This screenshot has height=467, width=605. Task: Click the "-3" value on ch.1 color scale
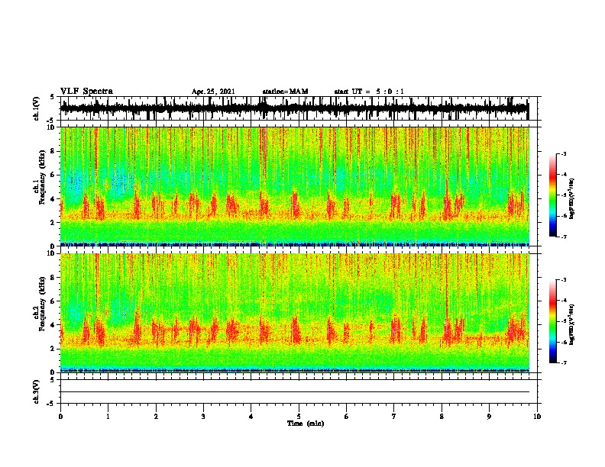point(564,153)
